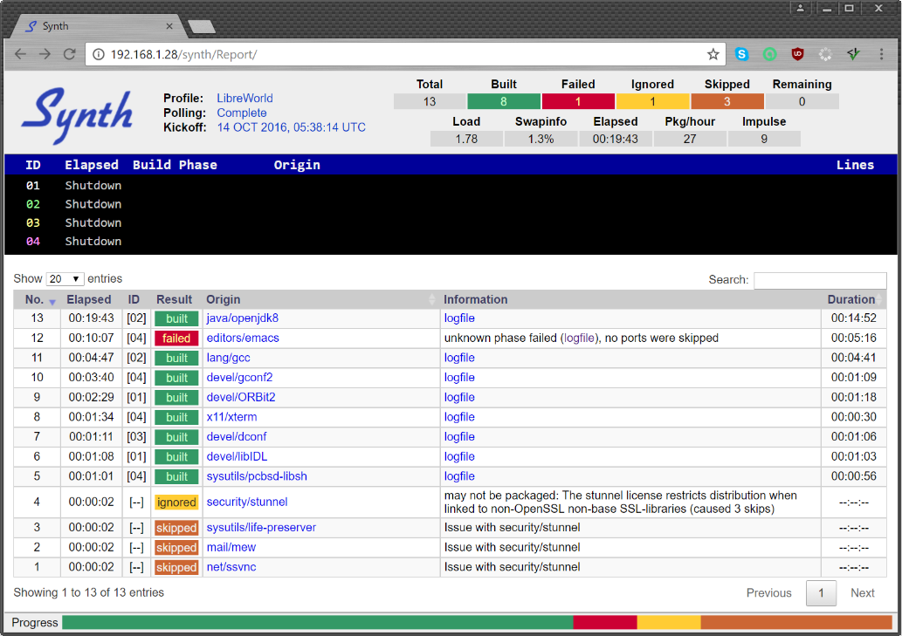
Task: Click page 1 pagination button
Action: pos(821,593)
